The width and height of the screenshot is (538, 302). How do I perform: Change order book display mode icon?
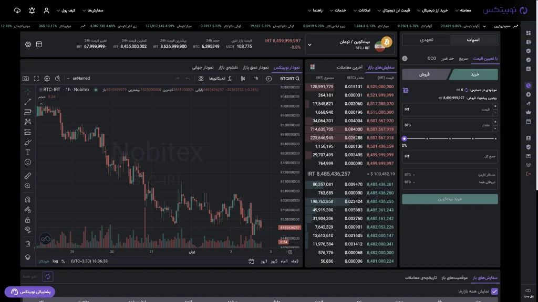pyautogui.click(x=312, y=67)
